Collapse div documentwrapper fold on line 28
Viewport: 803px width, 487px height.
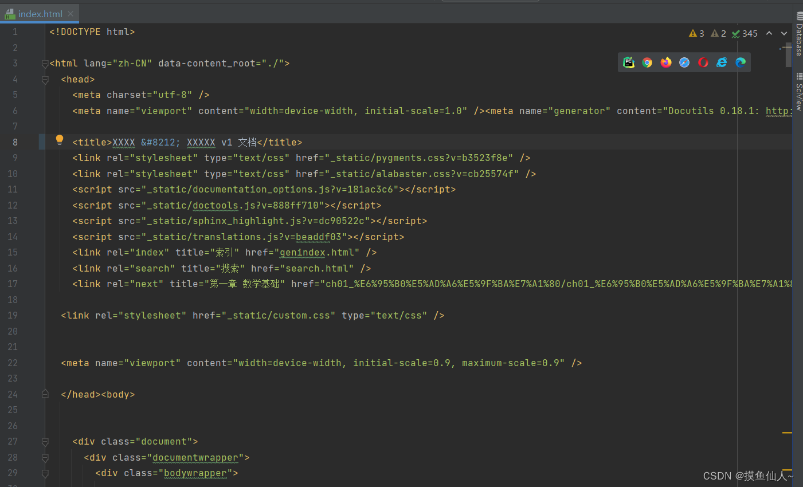pos(45,458)
